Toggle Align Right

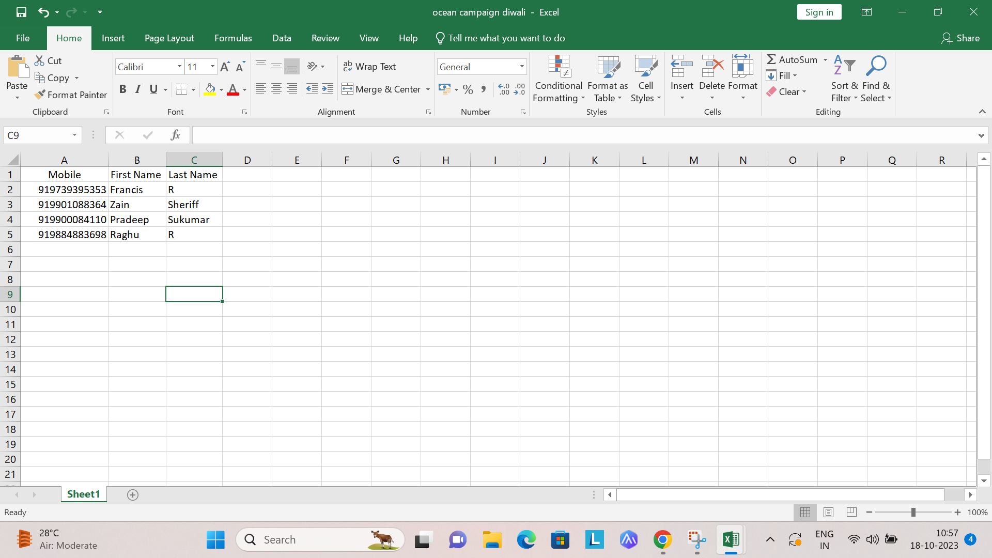(292, 89)
